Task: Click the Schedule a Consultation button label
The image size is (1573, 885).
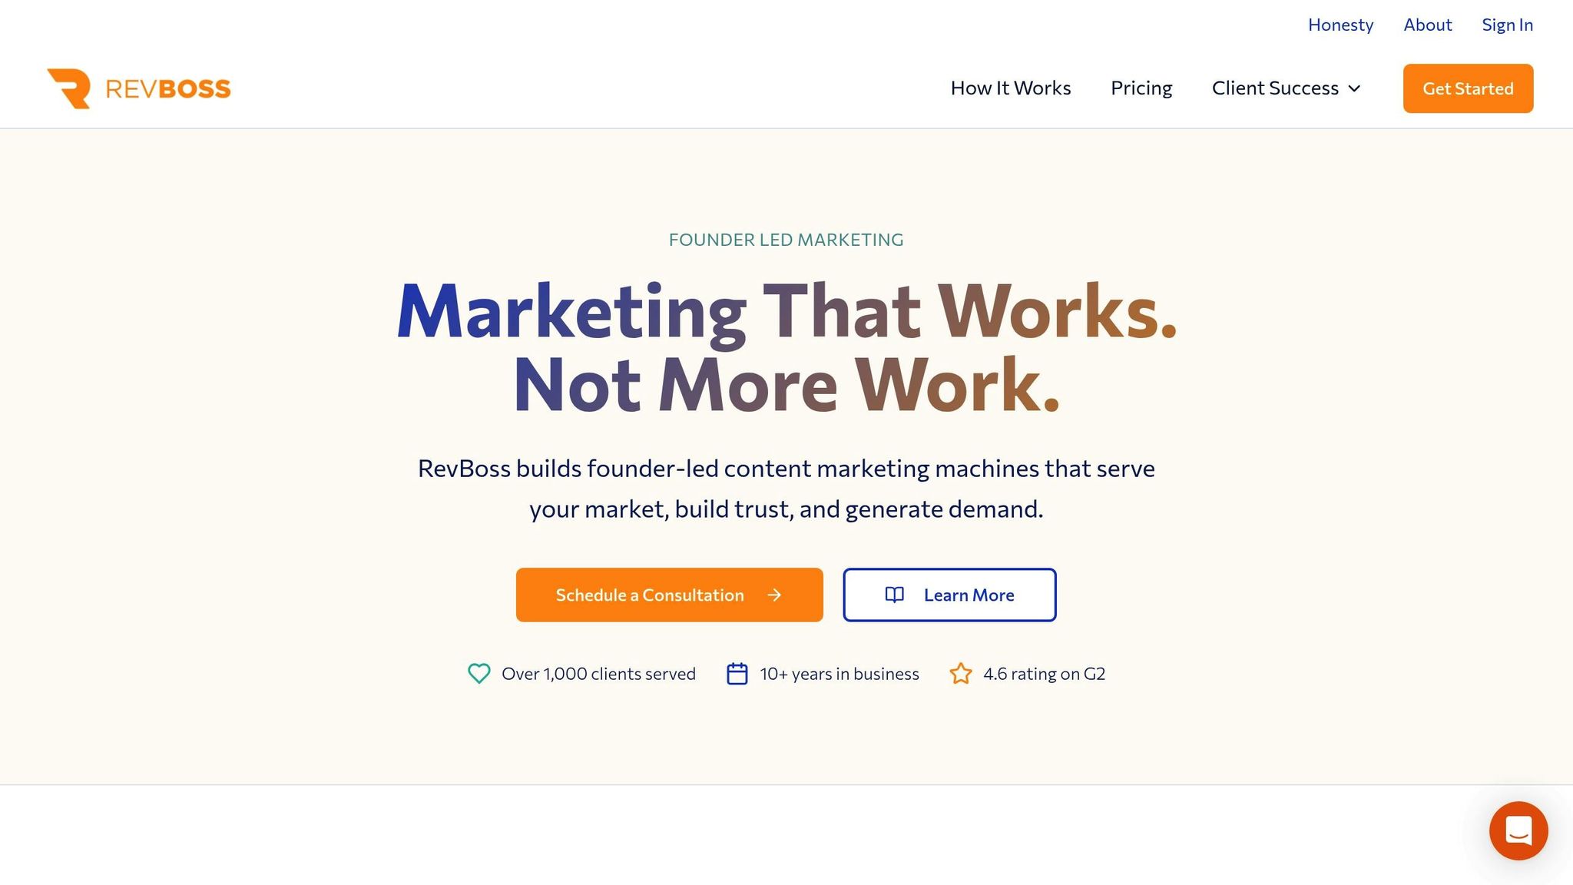Action: click(x=650, y=595)
